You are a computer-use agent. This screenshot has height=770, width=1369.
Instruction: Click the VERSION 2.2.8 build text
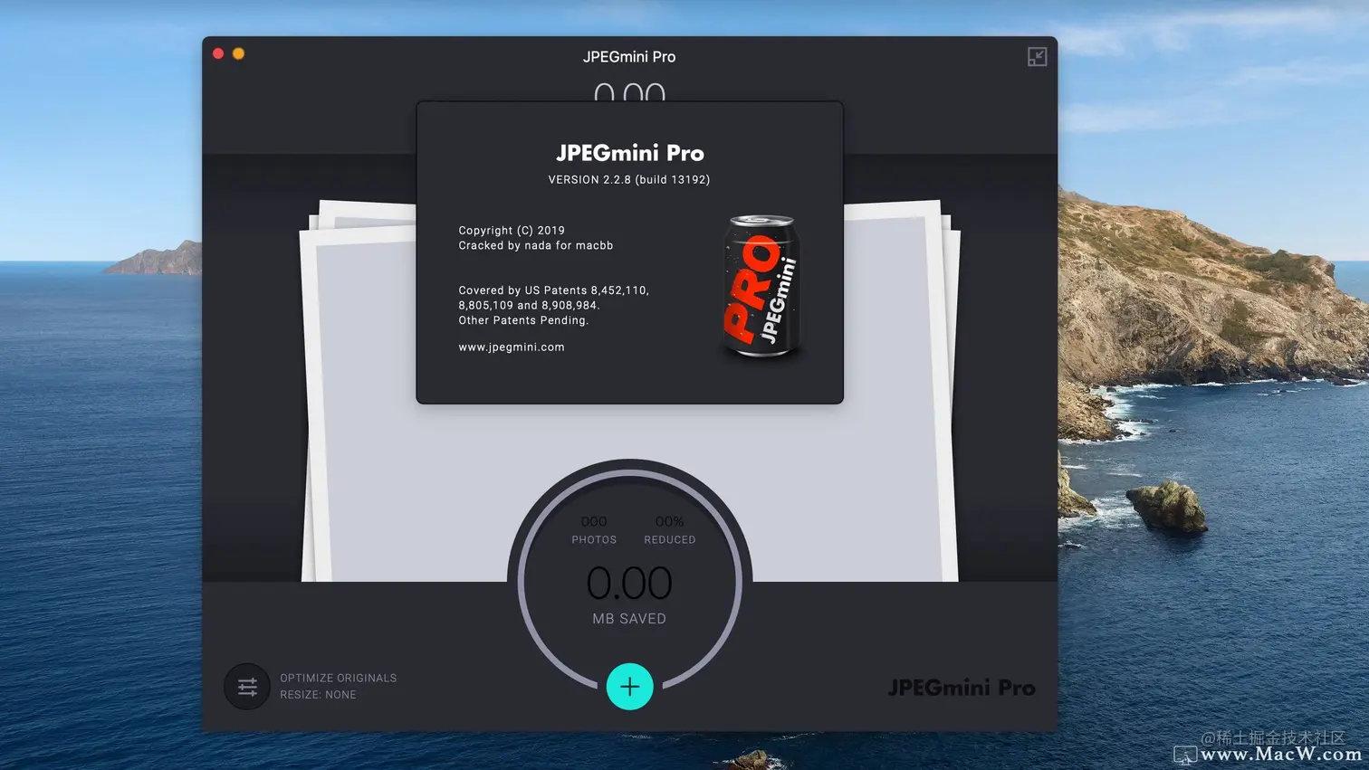pos(629,180)
